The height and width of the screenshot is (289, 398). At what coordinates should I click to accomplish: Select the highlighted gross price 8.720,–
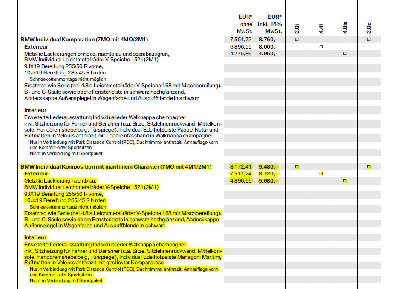(x=268, y=174)
